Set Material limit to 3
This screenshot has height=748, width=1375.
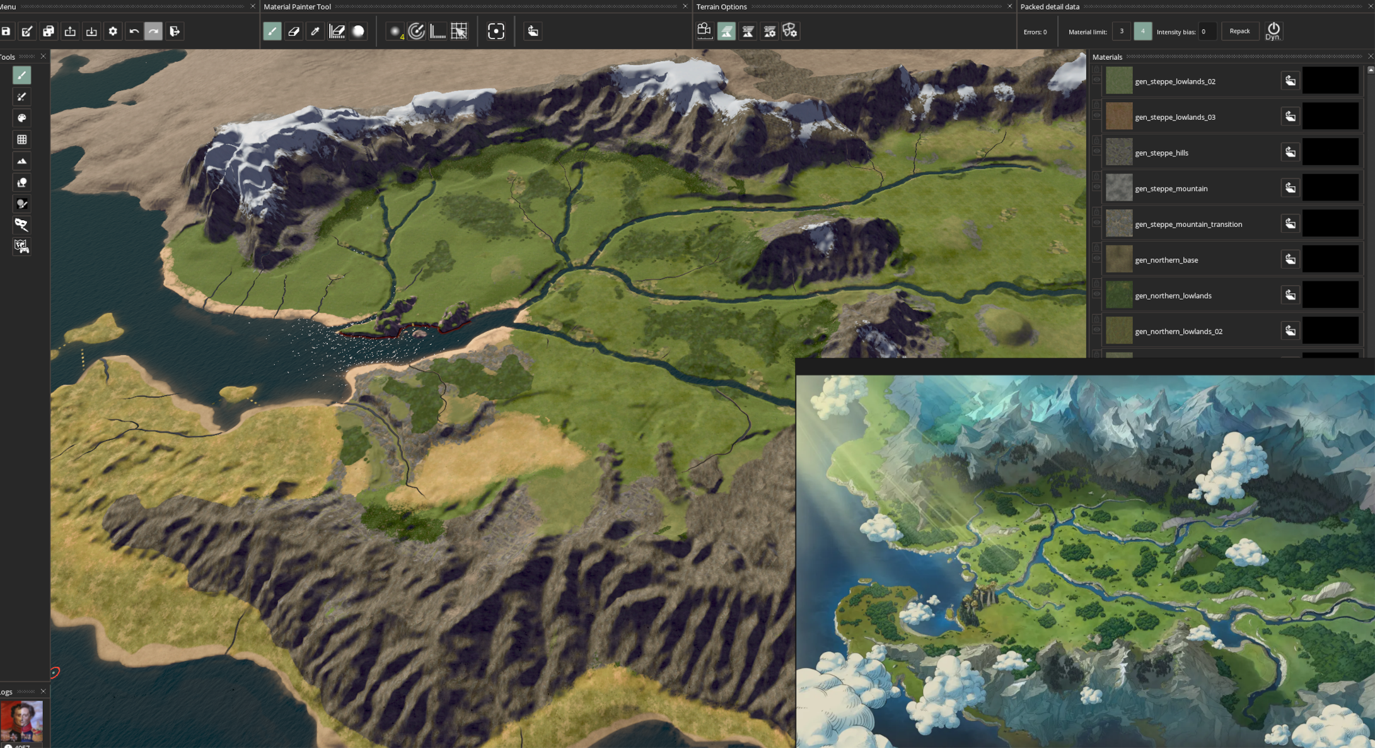click(x=1122, y=32)
